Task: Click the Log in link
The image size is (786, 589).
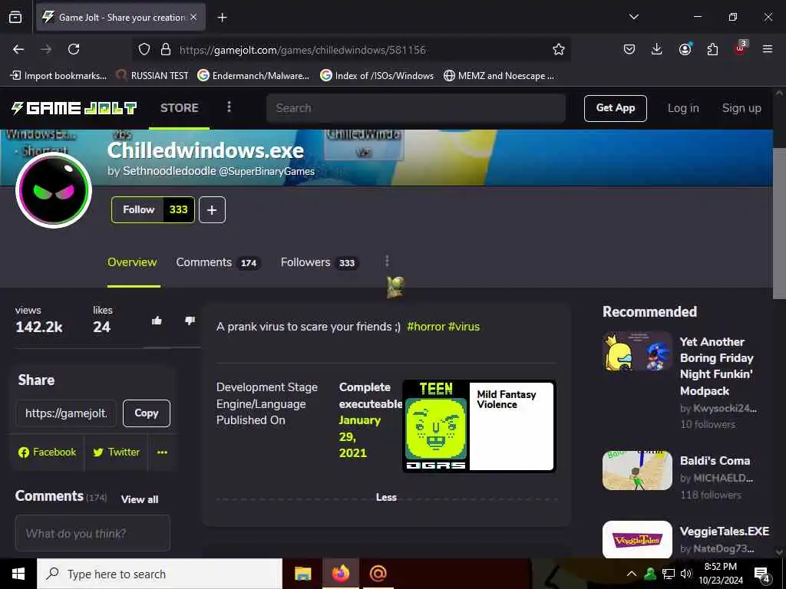Action: click(x=682, y=108)
